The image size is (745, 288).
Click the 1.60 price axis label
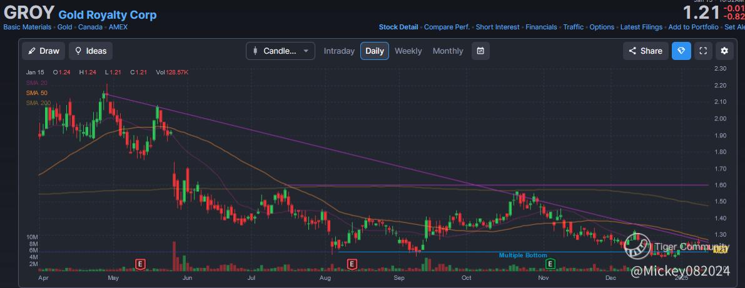[721, 185]
